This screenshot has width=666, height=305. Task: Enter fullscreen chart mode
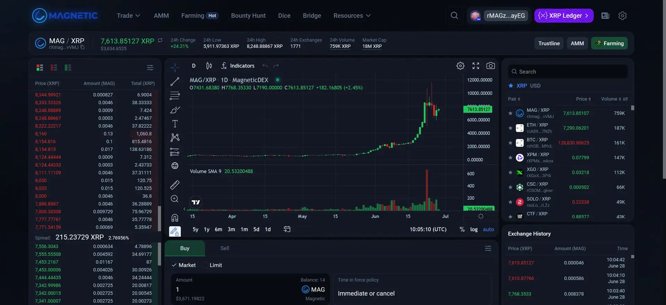(476, 66)
